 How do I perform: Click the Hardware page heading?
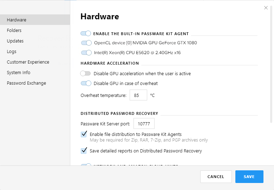pos(100,17)
